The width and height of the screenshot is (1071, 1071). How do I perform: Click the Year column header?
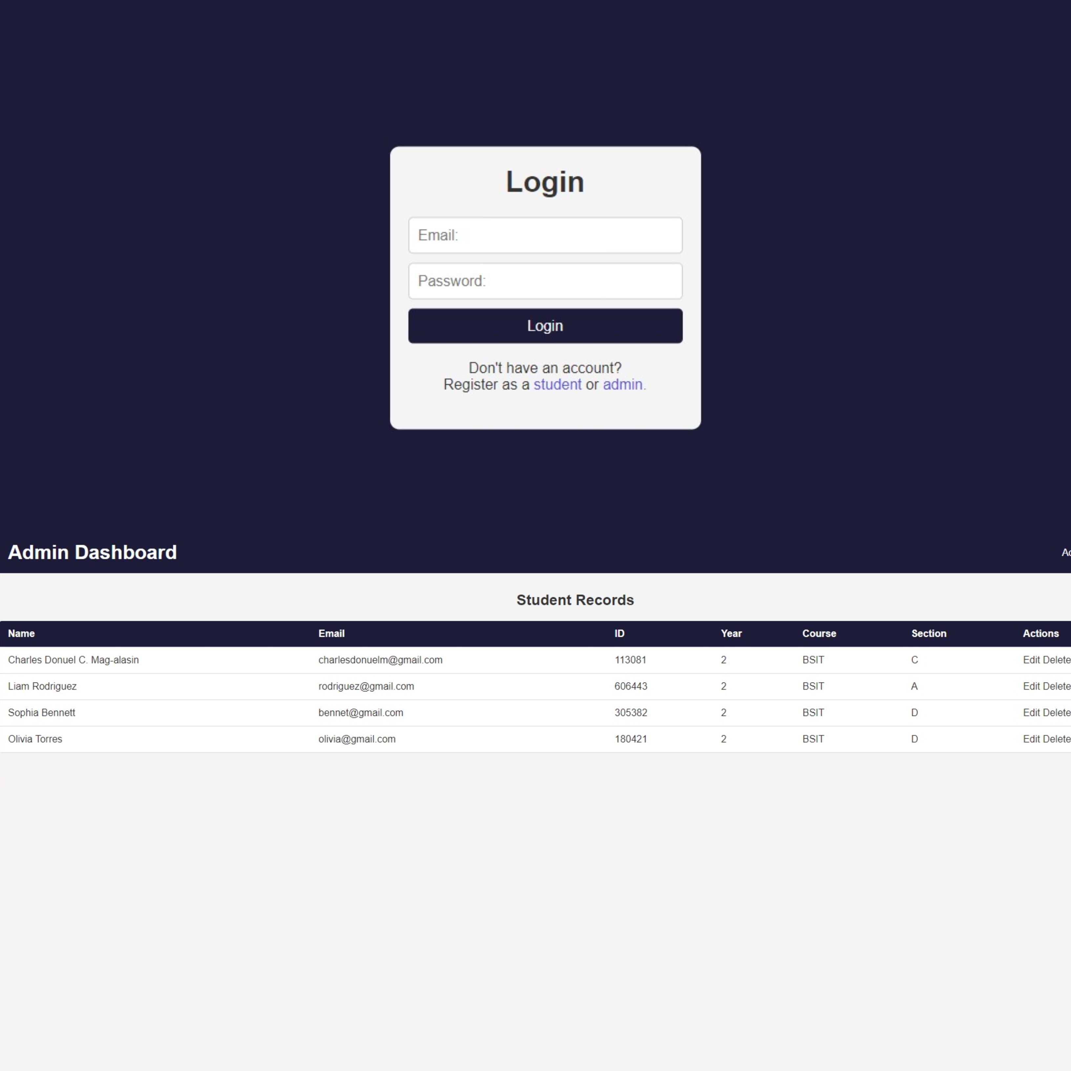(731, 634)
